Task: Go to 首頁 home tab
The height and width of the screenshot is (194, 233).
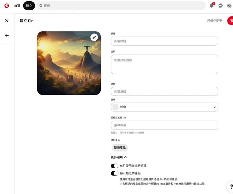Action: (x=17, y=6)
